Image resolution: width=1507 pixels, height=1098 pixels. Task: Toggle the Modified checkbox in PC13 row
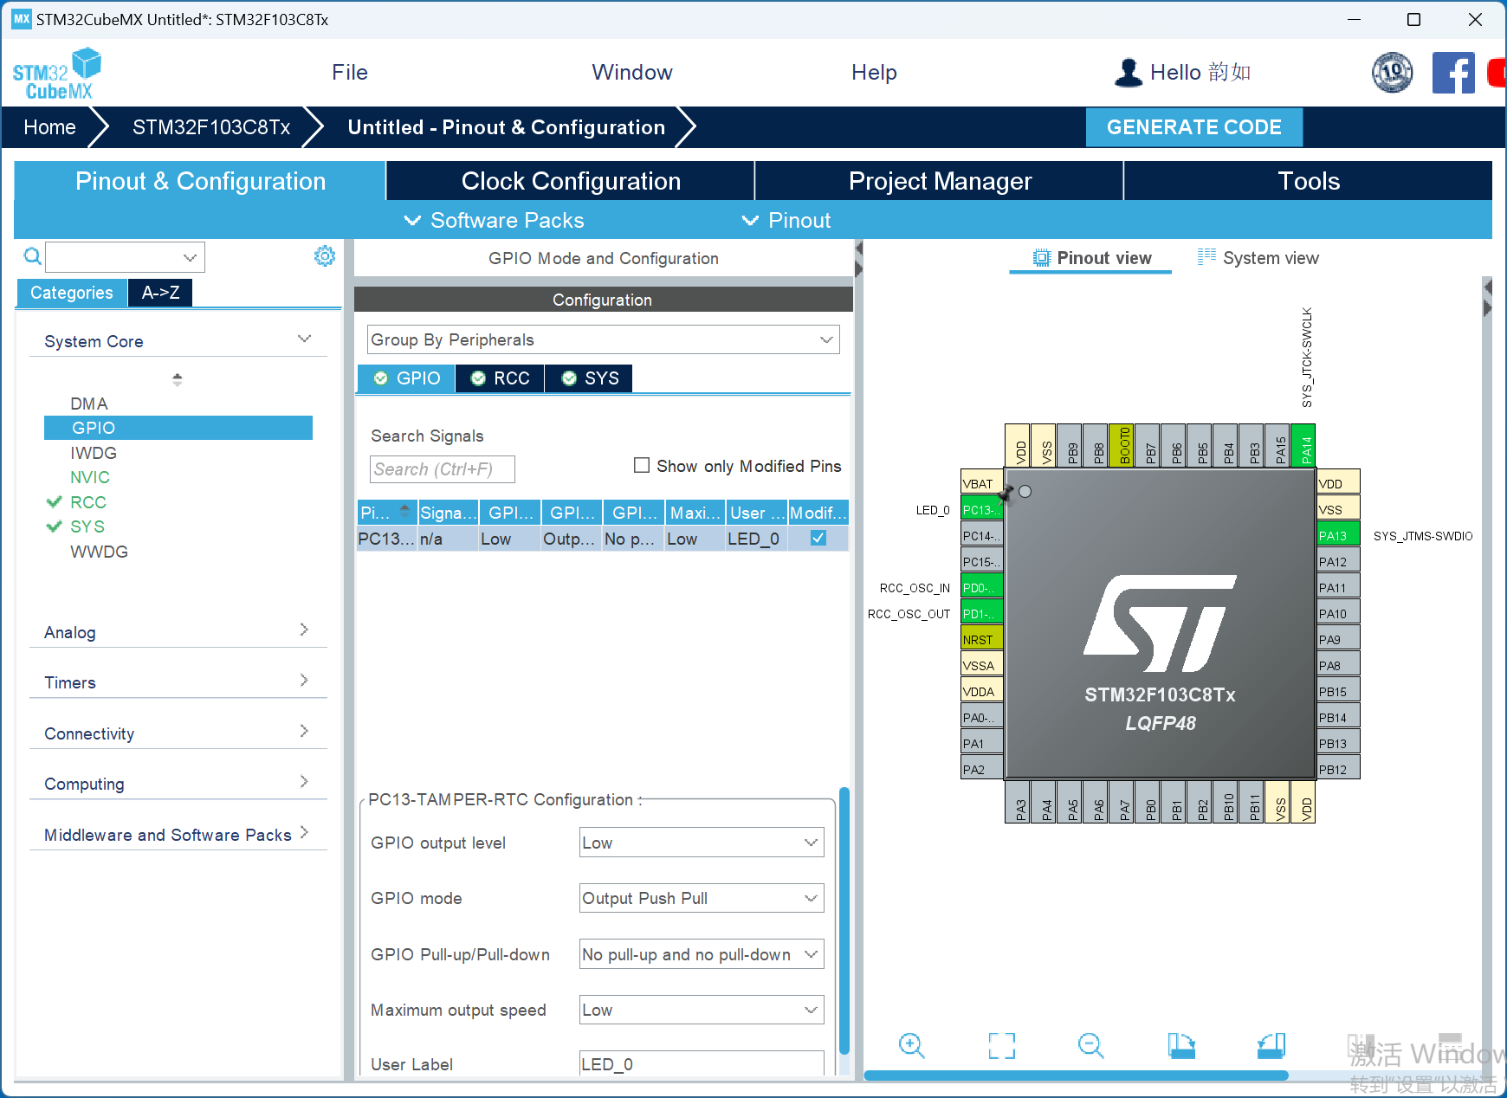click(818, 538)
